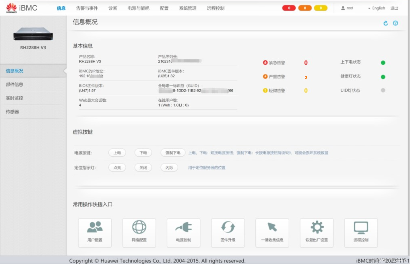The height and width of the screenshot is (264, 410).
Task: Select 信息概况 in the sidebar
Action: point(33,71)
